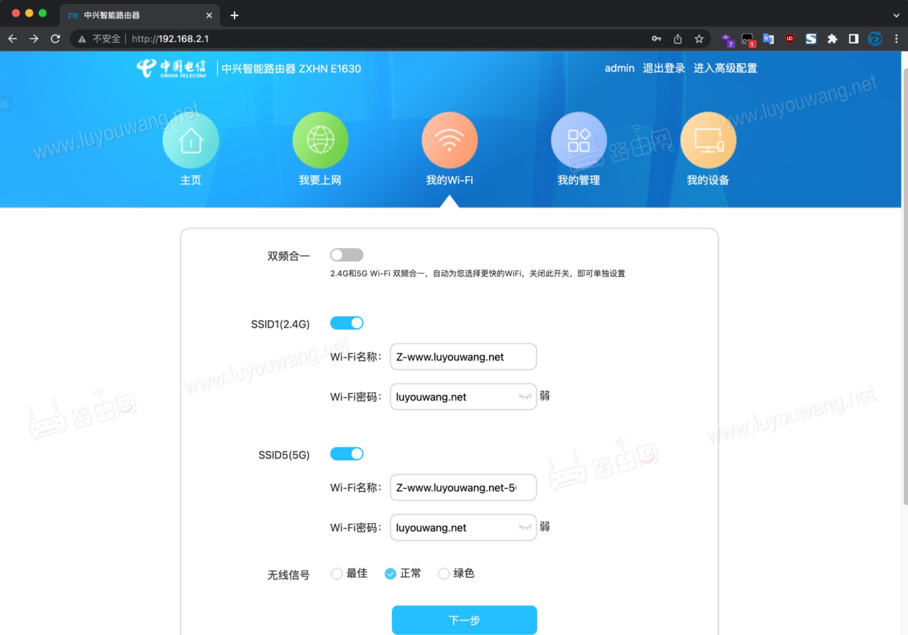The image size is (908, 635).
Task: Select the 绿色 wireless signal option
Action: click(443, 574)
